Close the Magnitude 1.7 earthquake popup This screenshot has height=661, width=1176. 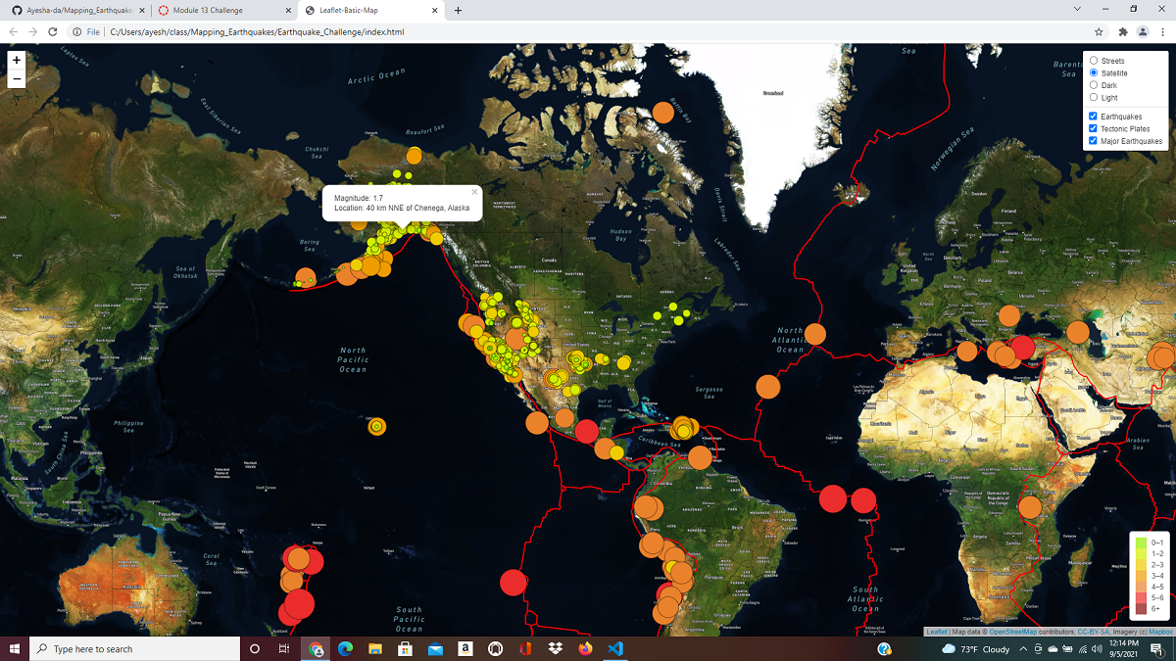pyautogui.click(x=473, y=192)
